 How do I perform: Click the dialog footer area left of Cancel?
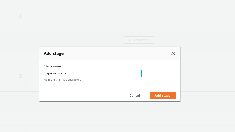pyautogui.click(x=78, y=96)
